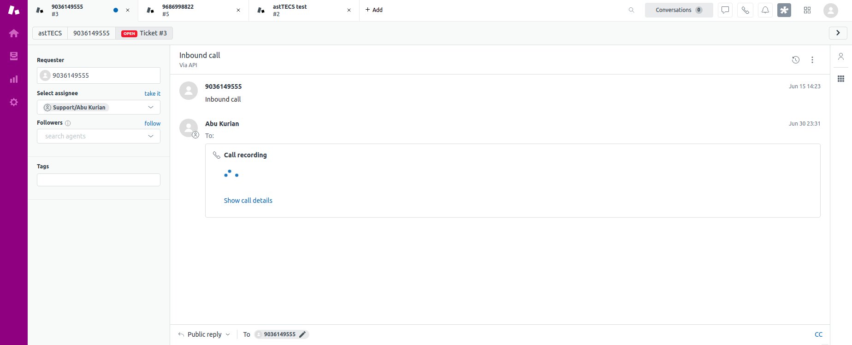Expand the Select assignee dropdown

tap(99, 107)
